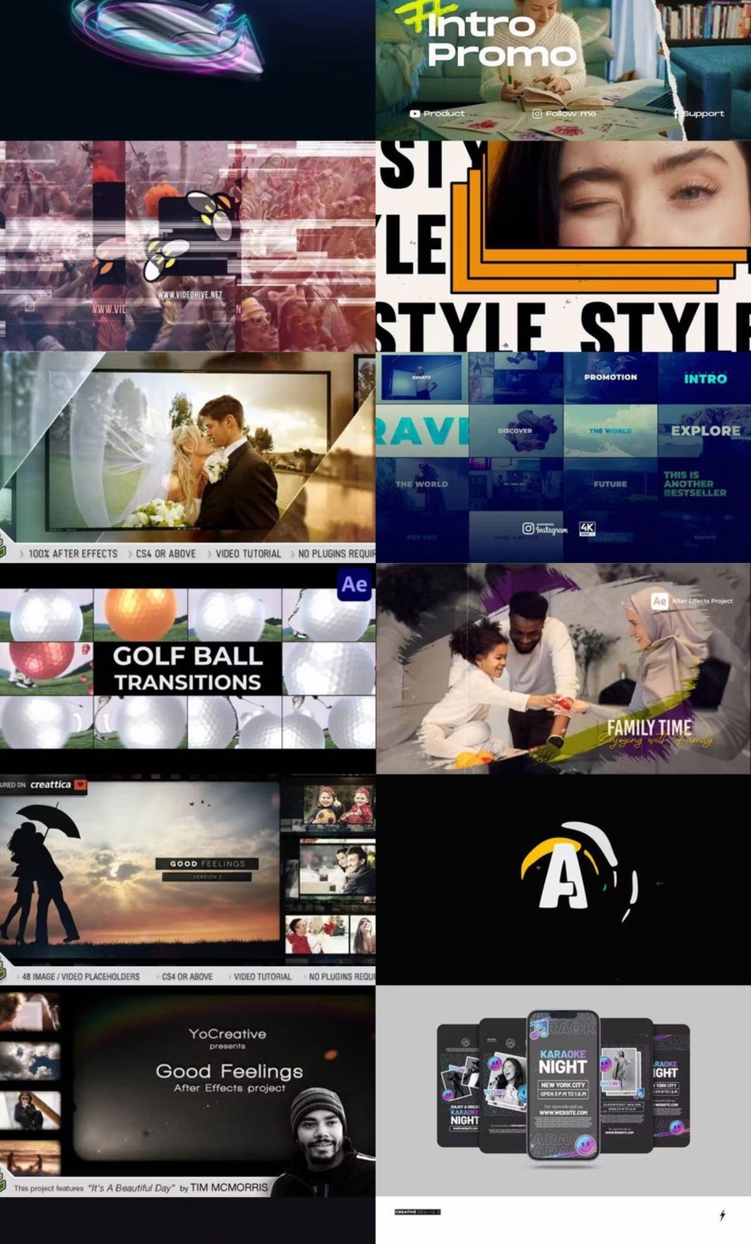The image size is (751, 1244).
Task: Click the 'WWW.VIDEOHIVE.NET' text
Action: pyautogui.click(x=190, y=294)
